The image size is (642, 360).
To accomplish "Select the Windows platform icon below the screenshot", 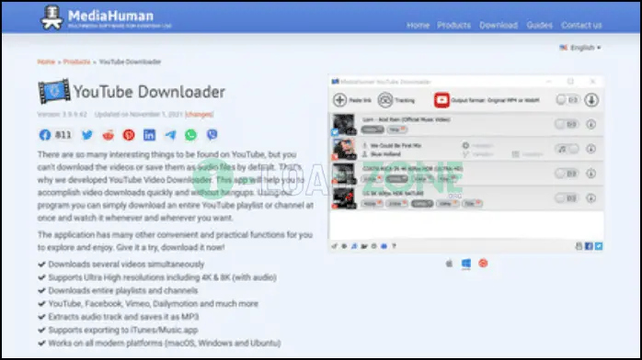I will pos(466,264).
